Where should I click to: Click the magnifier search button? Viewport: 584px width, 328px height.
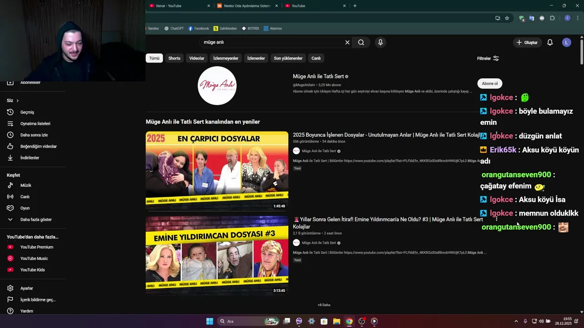(361, 42)
